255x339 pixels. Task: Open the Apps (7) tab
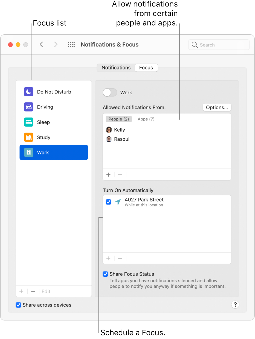pos(146,119)
